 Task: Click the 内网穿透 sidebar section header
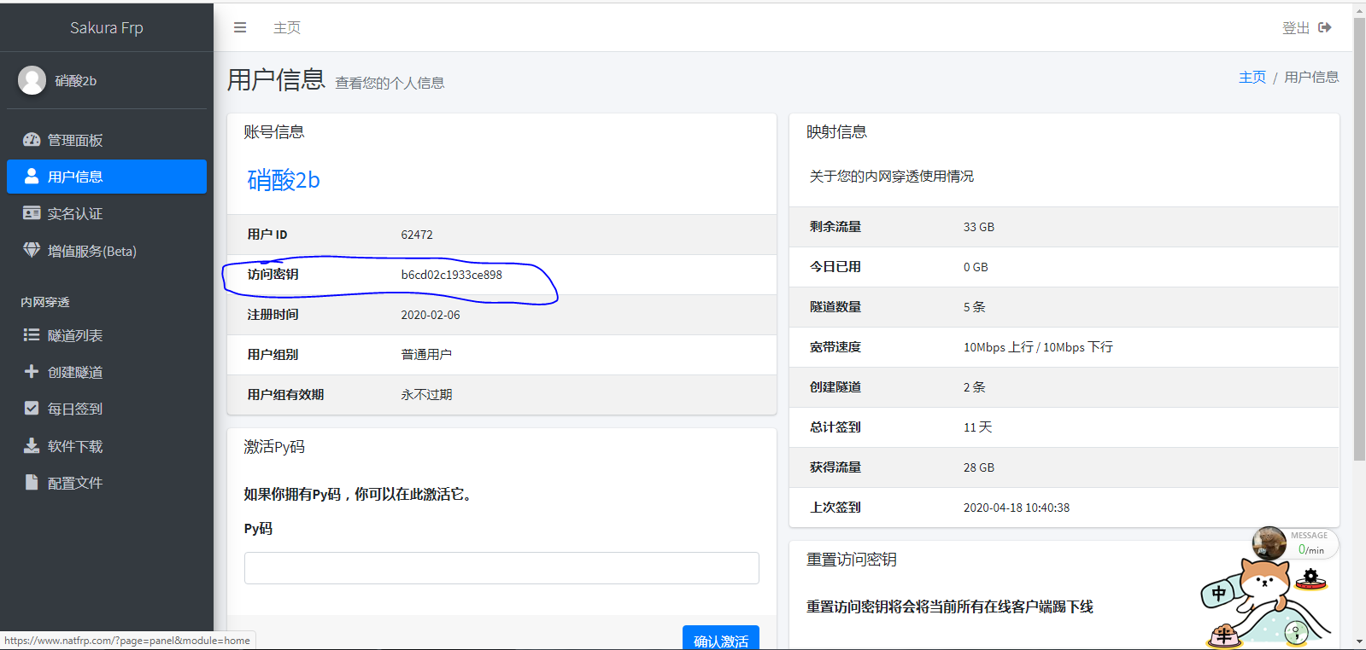(x=45, y=302)
